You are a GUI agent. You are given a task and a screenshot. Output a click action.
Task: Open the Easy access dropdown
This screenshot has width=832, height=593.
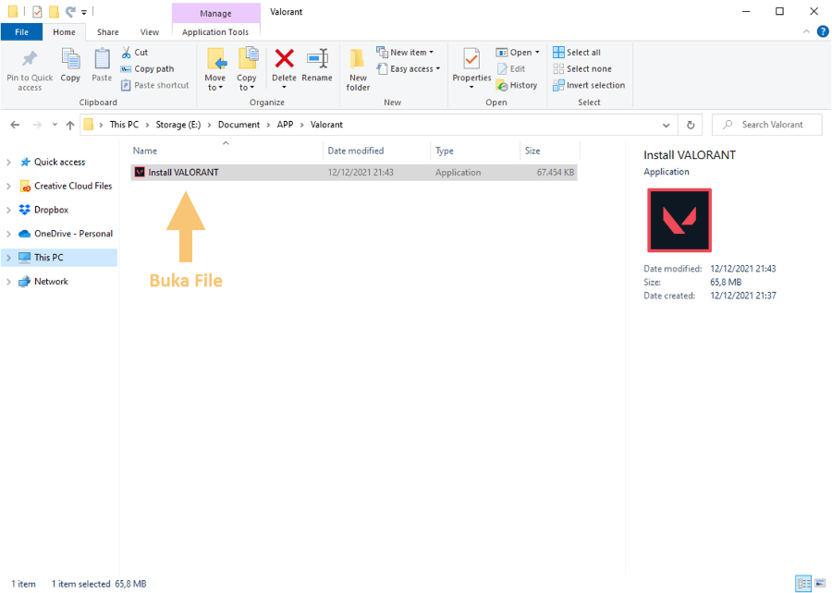point(409,69)
